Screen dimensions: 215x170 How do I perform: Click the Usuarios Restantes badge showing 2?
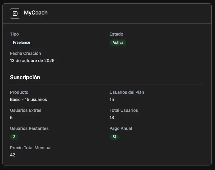coord(14,137)
